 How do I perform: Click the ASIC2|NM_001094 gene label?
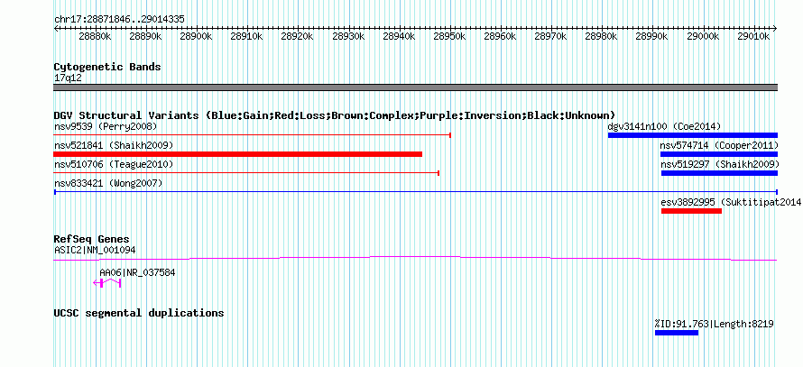(x=95, y=250)
